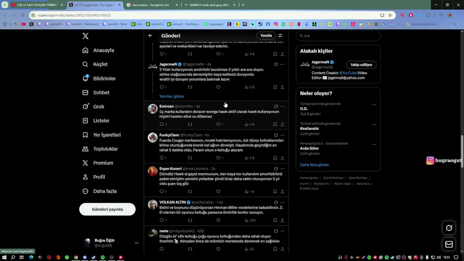View analytics of Erşan Kuneri's post
This screenshot has width=464, height=261.
click(x=250, y=191)
